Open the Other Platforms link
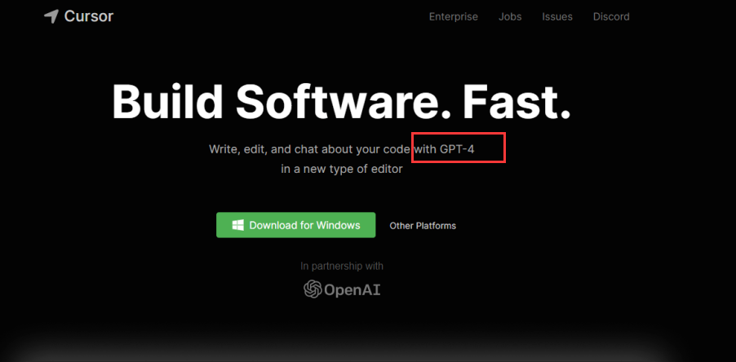Viewport: 736px width, 362px height. tap(423, 226)
